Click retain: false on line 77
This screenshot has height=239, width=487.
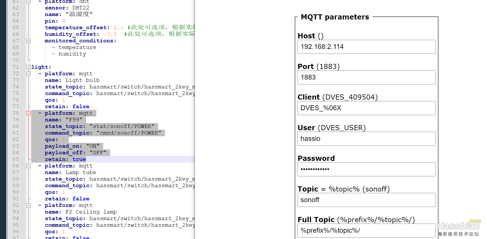coord(67,106)
